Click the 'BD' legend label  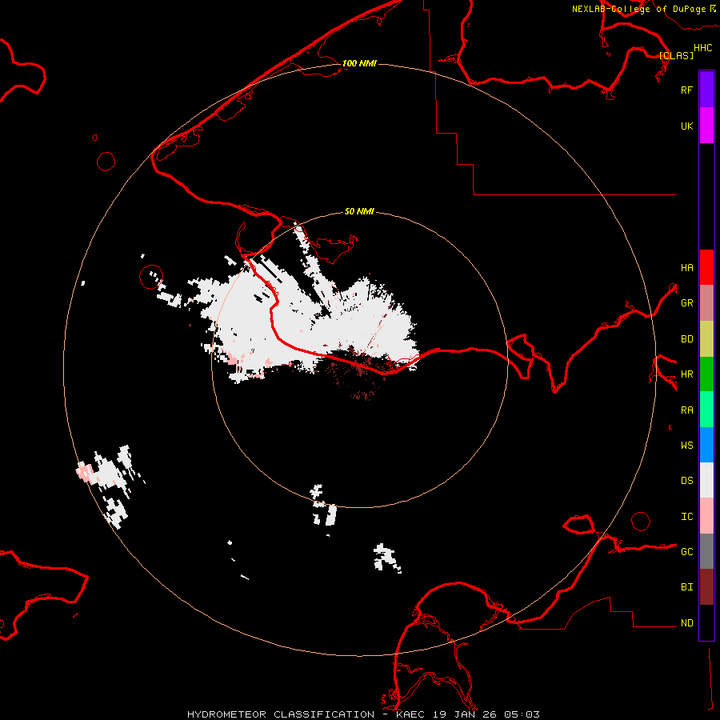pyautogui.click(x=686, y=339)
